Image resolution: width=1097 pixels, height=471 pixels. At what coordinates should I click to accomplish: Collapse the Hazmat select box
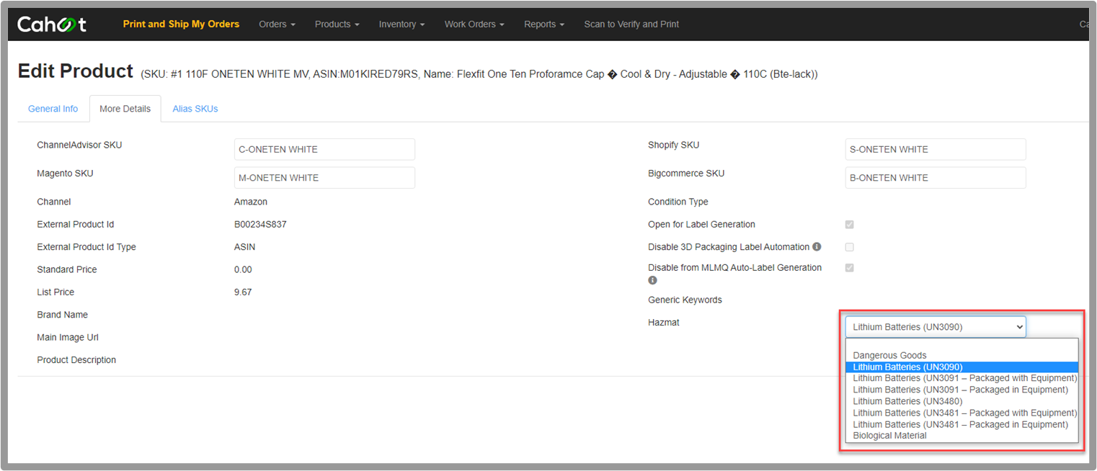click(936, 327)
